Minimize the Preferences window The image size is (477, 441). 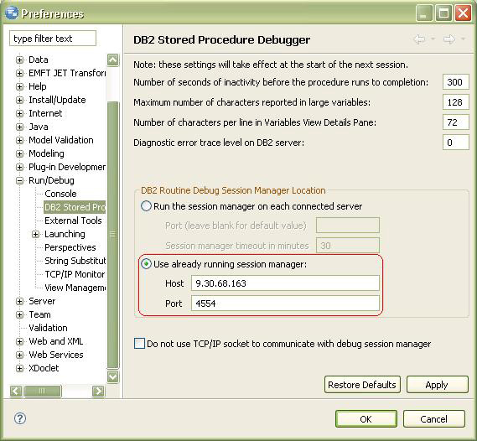(x=424, y=13)
